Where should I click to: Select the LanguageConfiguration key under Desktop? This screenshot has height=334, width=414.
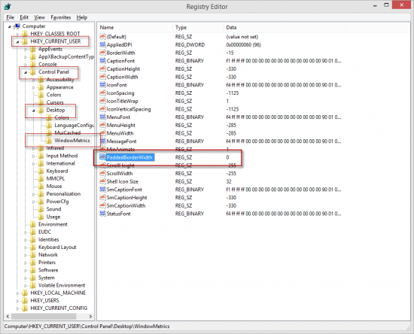click(x=75, y=126)
